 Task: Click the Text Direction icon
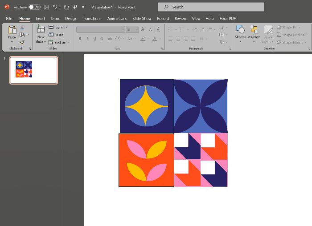click(222, 27)
